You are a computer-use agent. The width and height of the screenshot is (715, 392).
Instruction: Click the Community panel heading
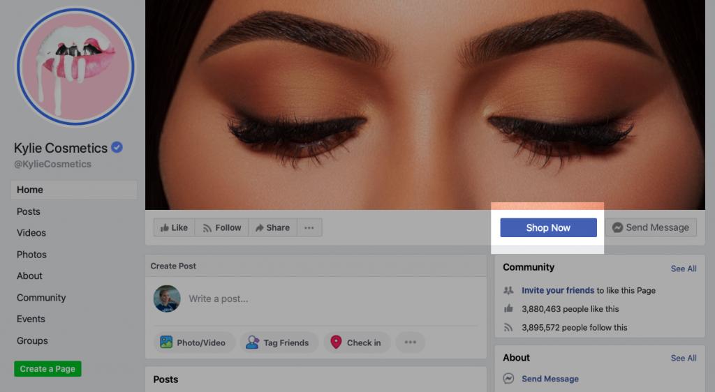tap(529, 267)
